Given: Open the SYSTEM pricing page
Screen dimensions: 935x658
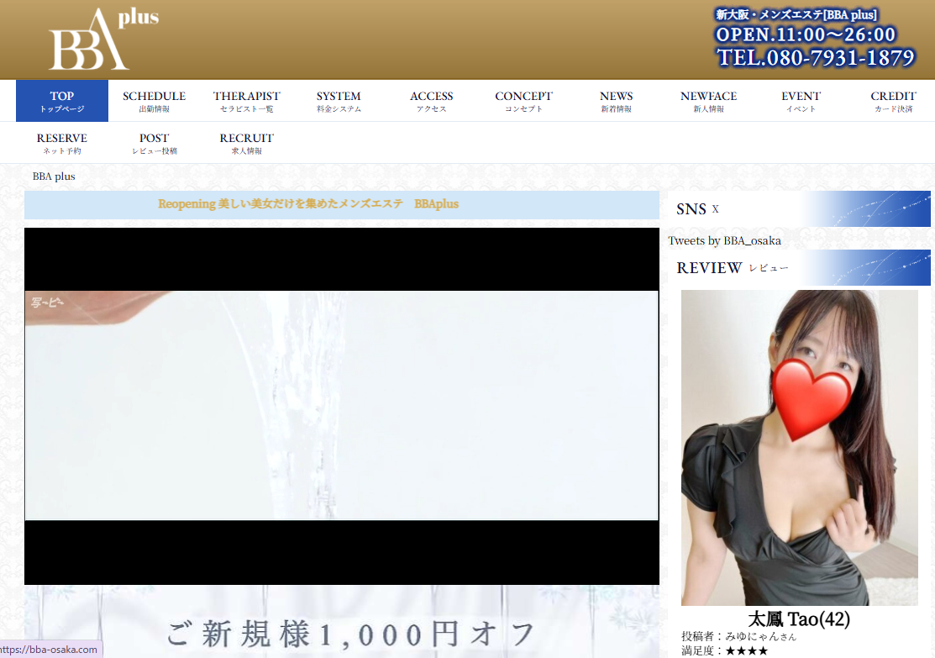Looking at the screenshot, I should 339,101.
